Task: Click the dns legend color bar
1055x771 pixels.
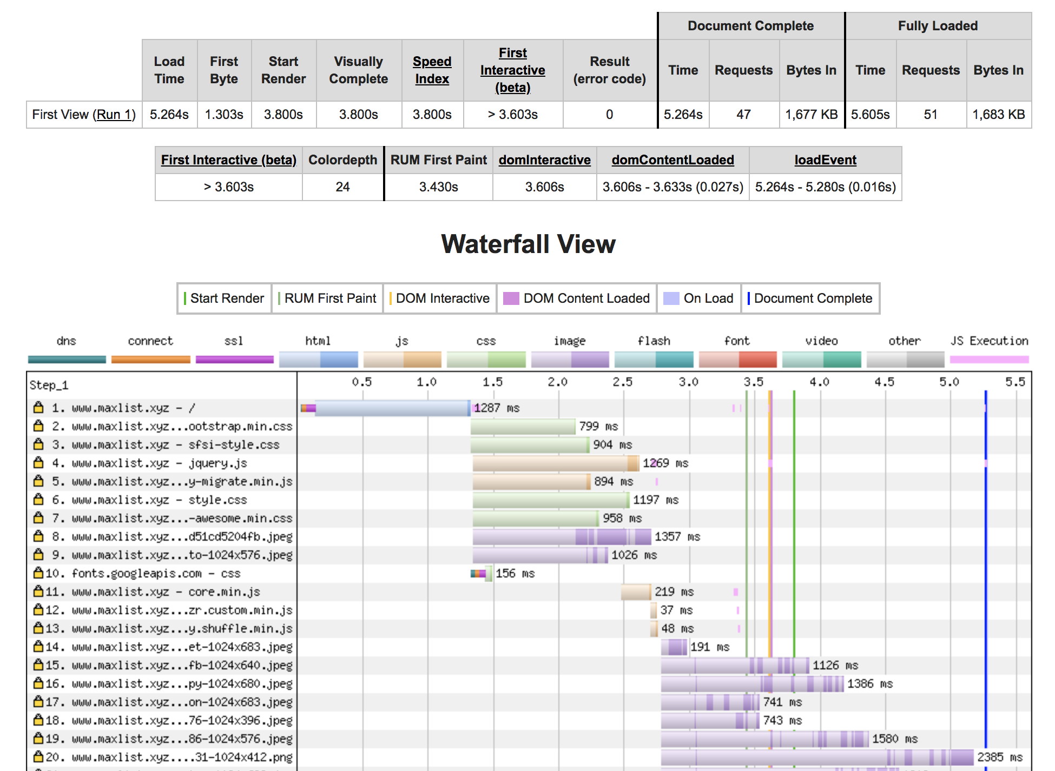Action: [67, 360]
